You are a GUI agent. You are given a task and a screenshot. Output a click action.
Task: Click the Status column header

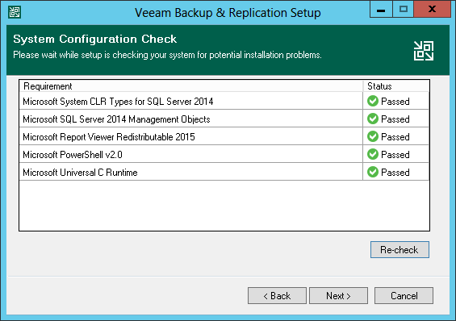tap(396, 86)
